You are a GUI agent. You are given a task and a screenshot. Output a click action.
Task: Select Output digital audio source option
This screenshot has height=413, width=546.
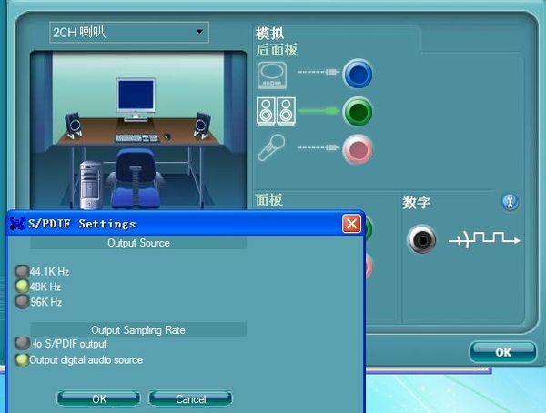[22, 359]
